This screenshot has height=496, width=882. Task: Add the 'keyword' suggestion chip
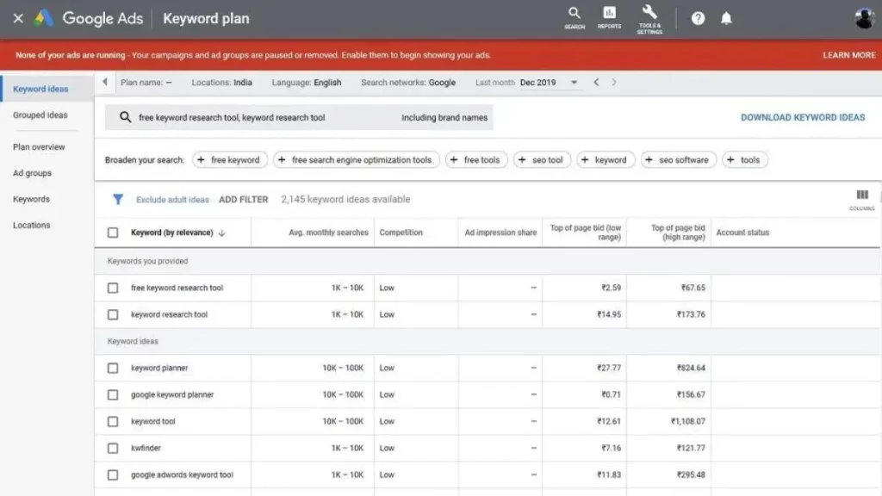click(606, 159)
